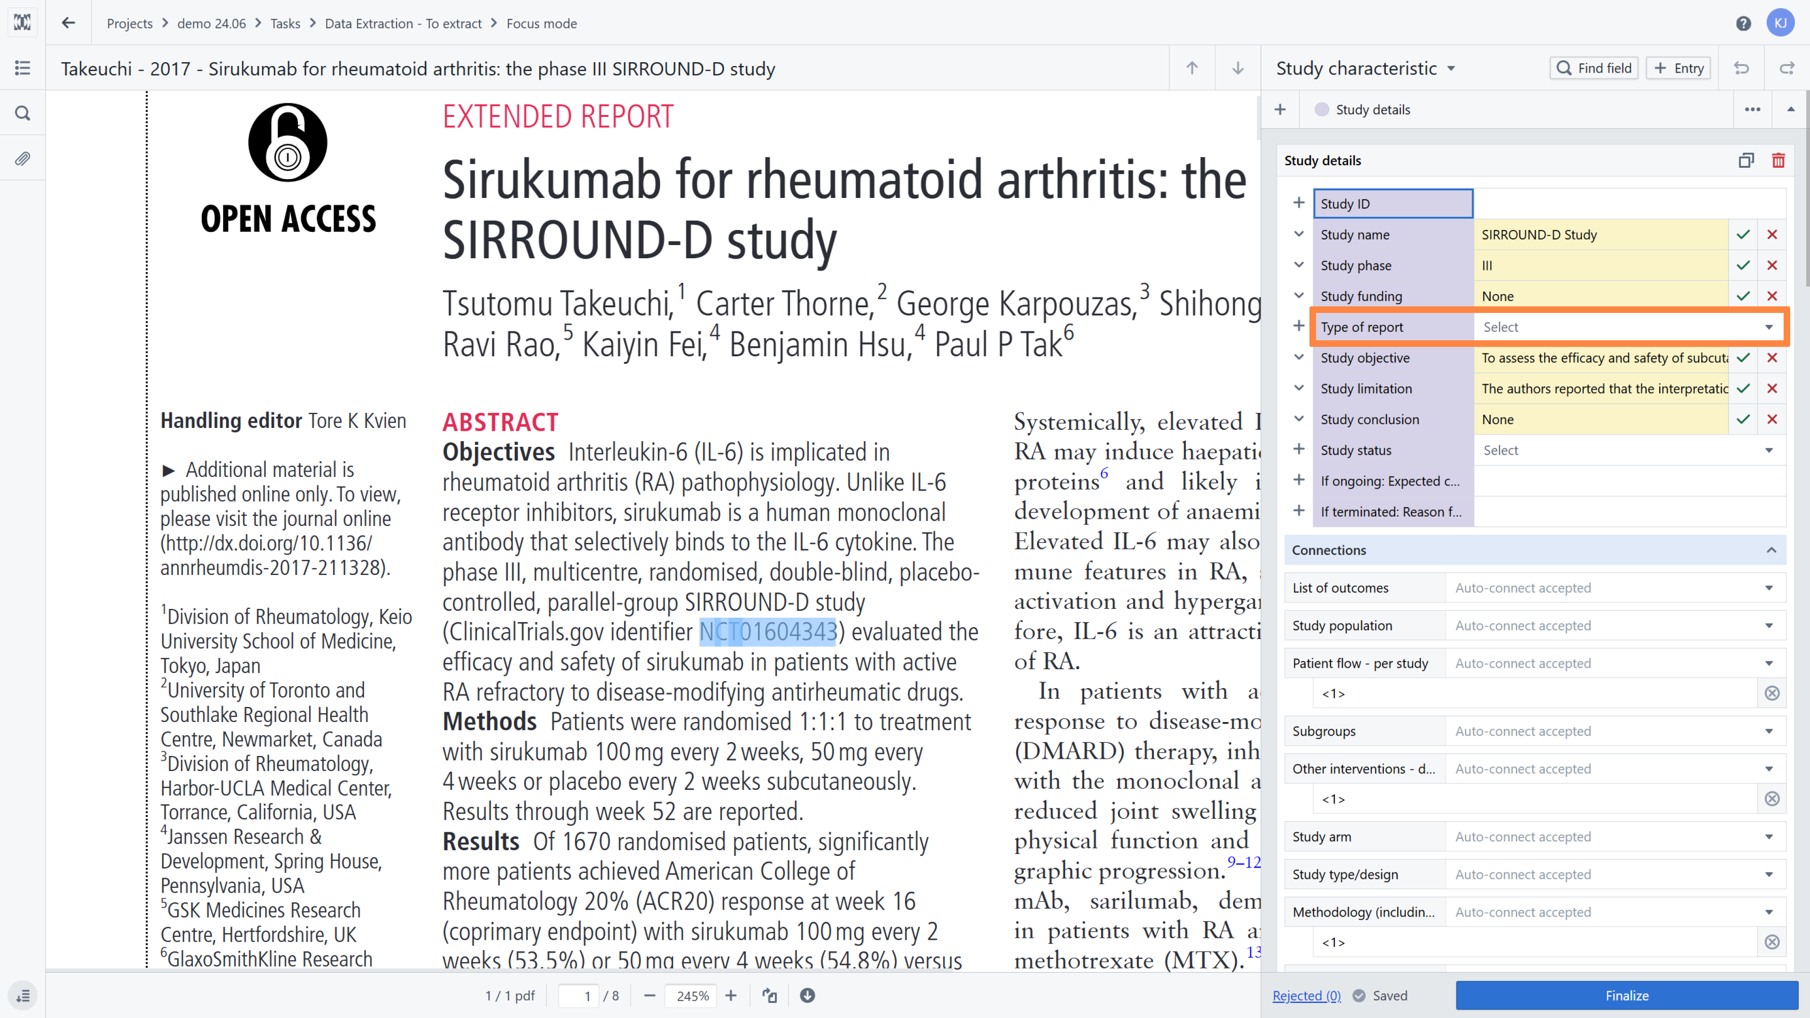The height and width of the screenshot is (1018, 1810).
Task: Open the Rejected (0) link
Action: click(x=1306, y=995)
